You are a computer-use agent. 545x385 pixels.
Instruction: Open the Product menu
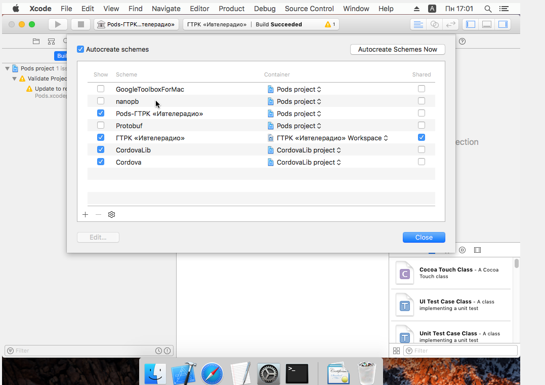click(x=231, y=8)
